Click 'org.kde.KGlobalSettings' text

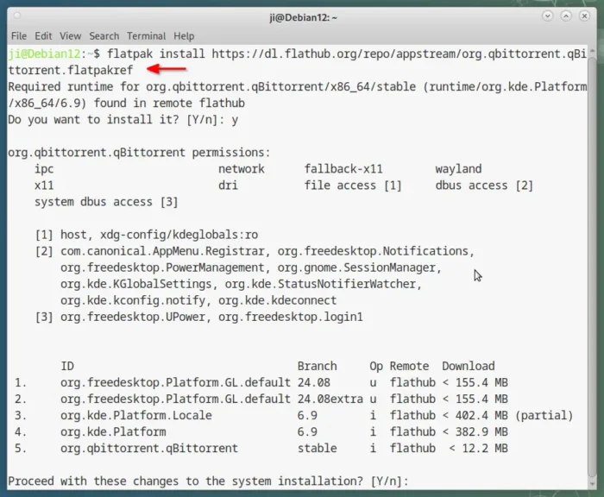[x=136, y=285]
